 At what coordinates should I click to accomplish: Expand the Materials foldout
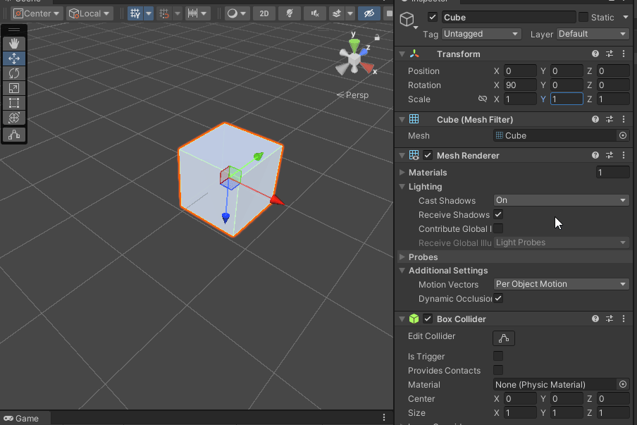[x=402, y=172]
